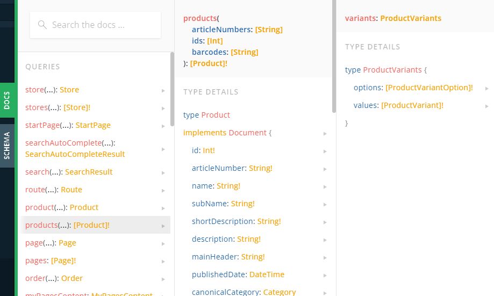Click the search magnifier icon
Screen dimensions: 494x296
click(x=42, y=25)
